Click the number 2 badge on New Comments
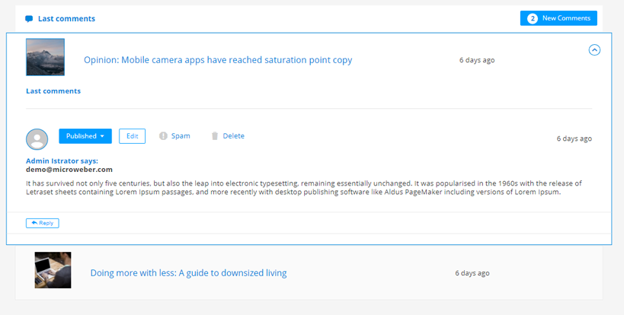The width and height of the screenshot is (624, 315). (533, 18)
